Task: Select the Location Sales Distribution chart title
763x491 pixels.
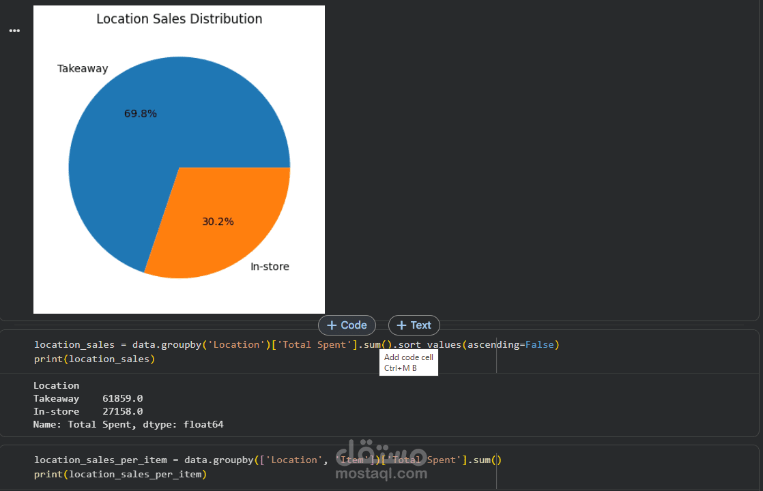Action: click(179, 18)
